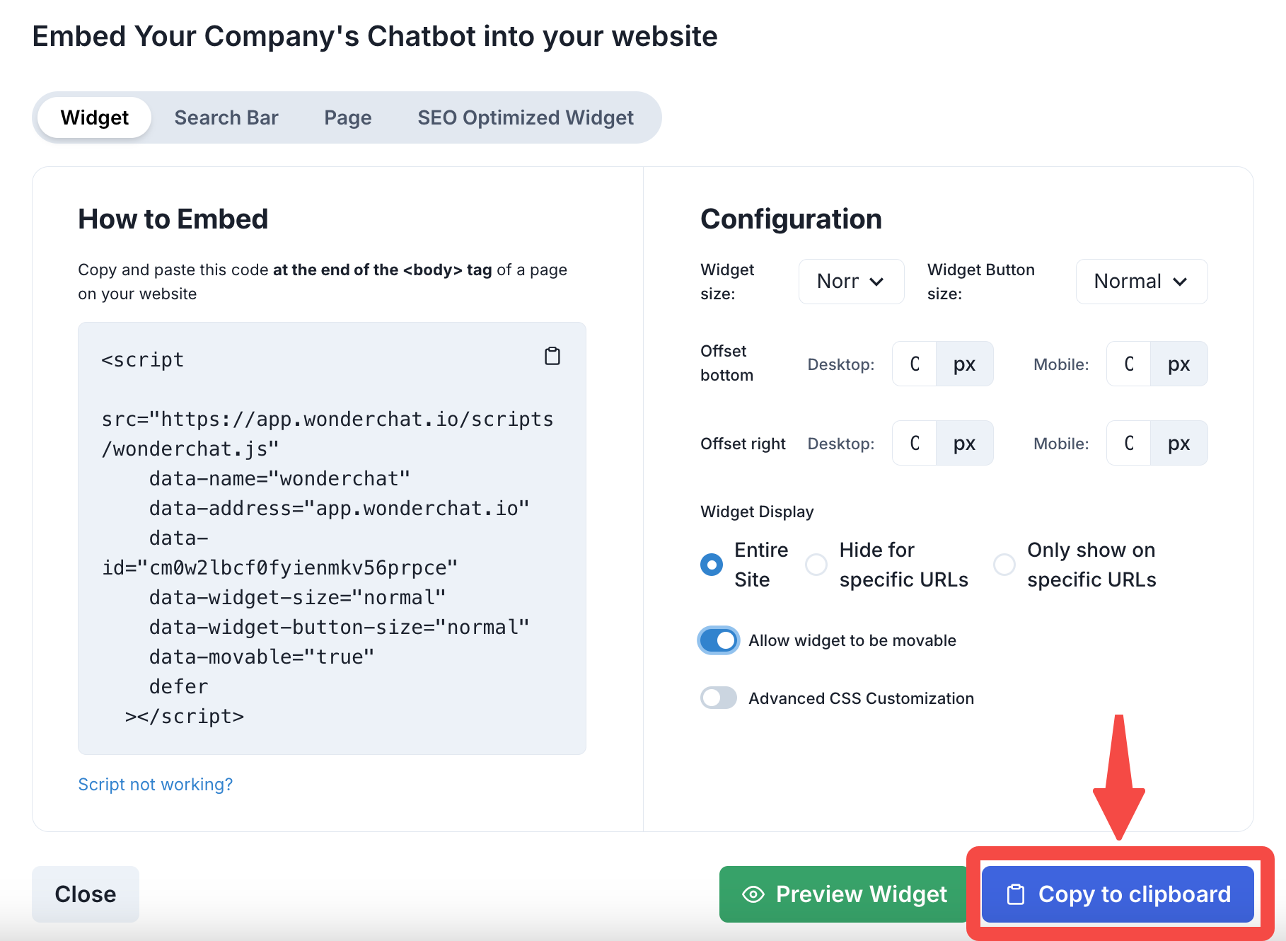Click the Widget tab
Image resolution: width=1286 pixels, height=941 pixels.
click(x=95, y=117)
